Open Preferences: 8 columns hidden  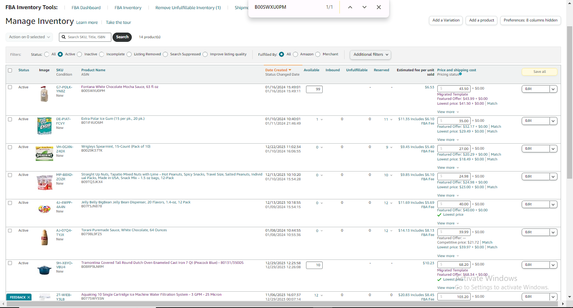530,20
